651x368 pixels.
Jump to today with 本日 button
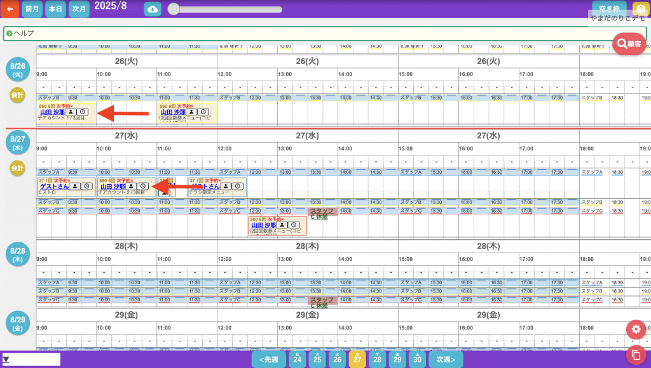click(x=55, y=9)
